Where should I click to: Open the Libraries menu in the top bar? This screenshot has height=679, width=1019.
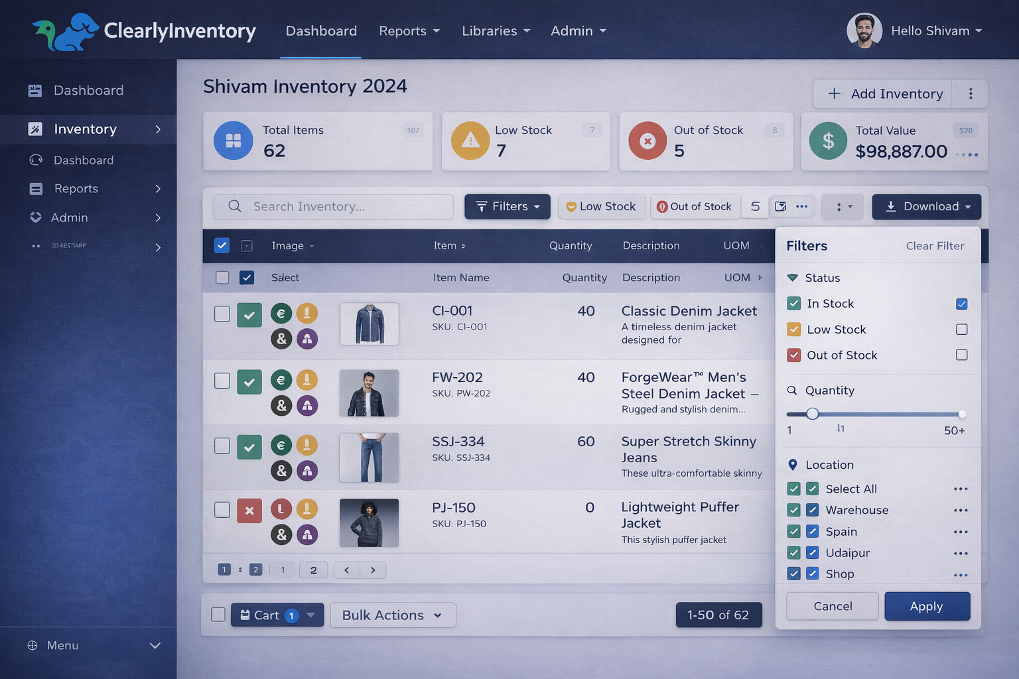(496, 31)
